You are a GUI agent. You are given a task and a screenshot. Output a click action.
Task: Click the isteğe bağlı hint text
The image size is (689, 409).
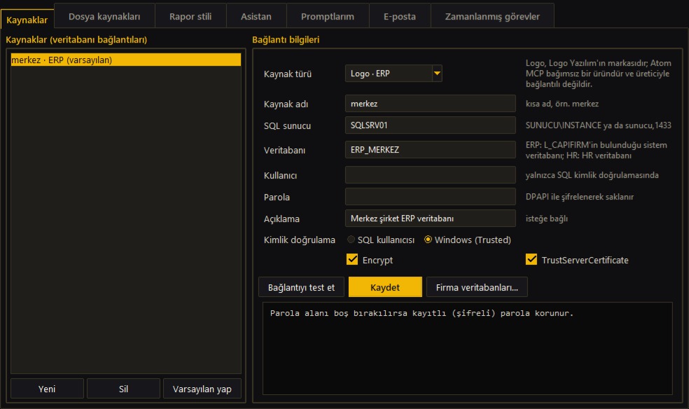pos(547,219)
